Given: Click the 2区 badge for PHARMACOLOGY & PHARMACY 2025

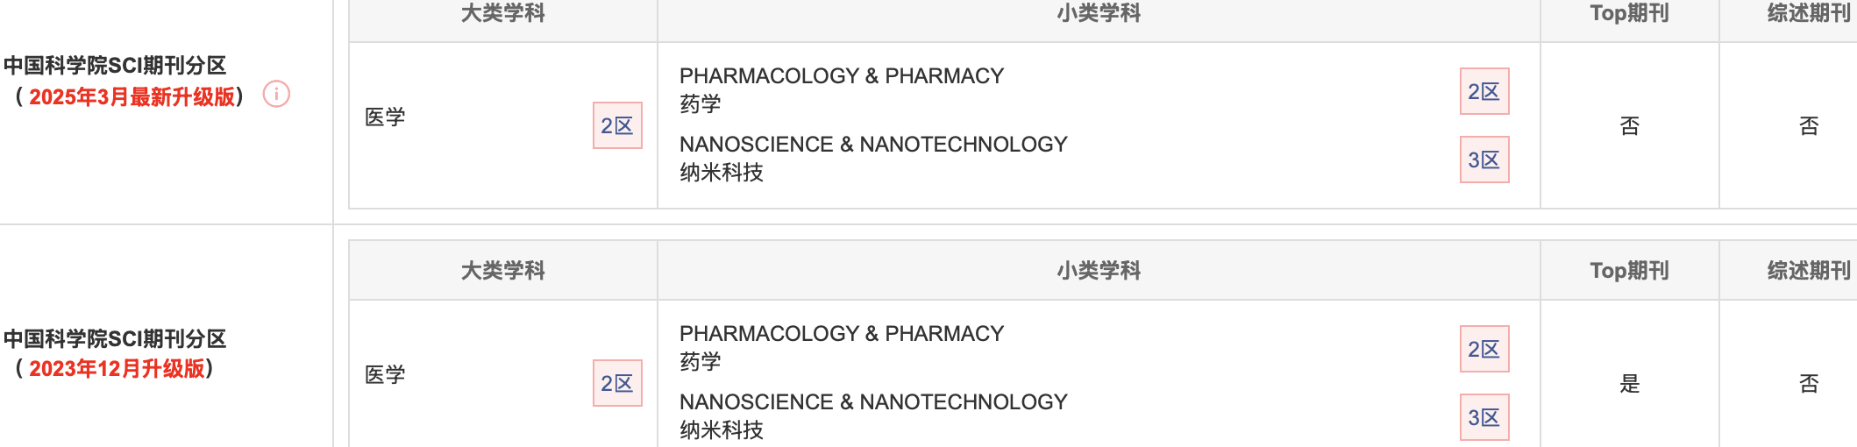Looking at the screenshot, I should (x=1484, y=91).
